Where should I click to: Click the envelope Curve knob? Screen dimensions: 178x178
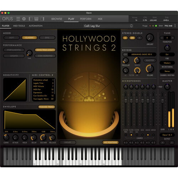[6, 137]
